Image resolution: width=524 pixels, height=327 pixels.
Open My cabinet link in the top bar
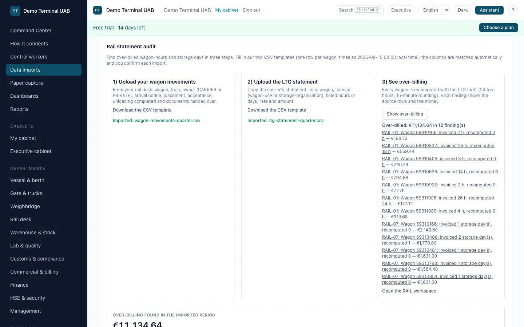click(227, 10)
